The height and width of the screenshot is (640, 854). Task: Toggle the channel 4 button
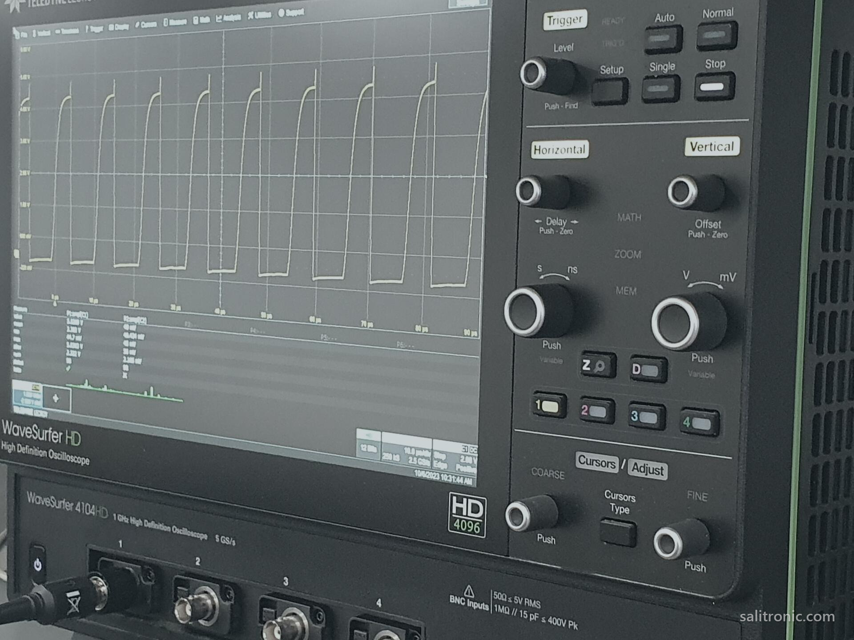pyautogui.click(x=700, y=423)
